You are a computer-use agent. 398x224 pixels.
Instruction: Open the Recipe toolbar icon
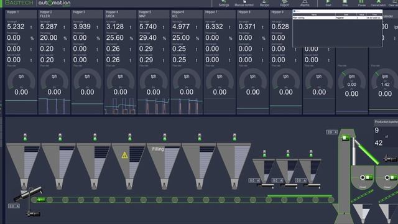pyautogui.click(x=264, y=3)
